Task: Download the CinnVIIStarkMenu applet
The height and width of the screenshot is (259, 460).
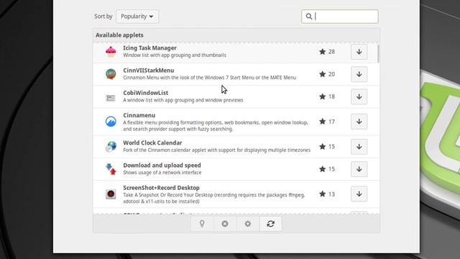Action: click(x=359, y=74)
